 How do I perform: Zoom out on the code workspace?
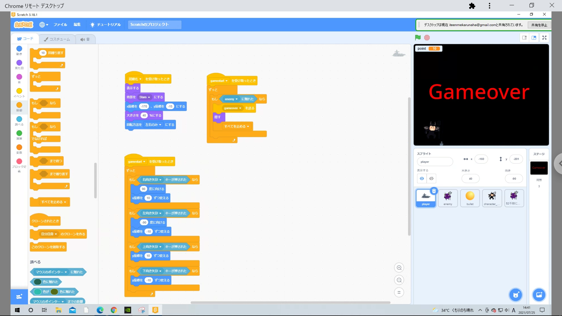pos(399,280)
